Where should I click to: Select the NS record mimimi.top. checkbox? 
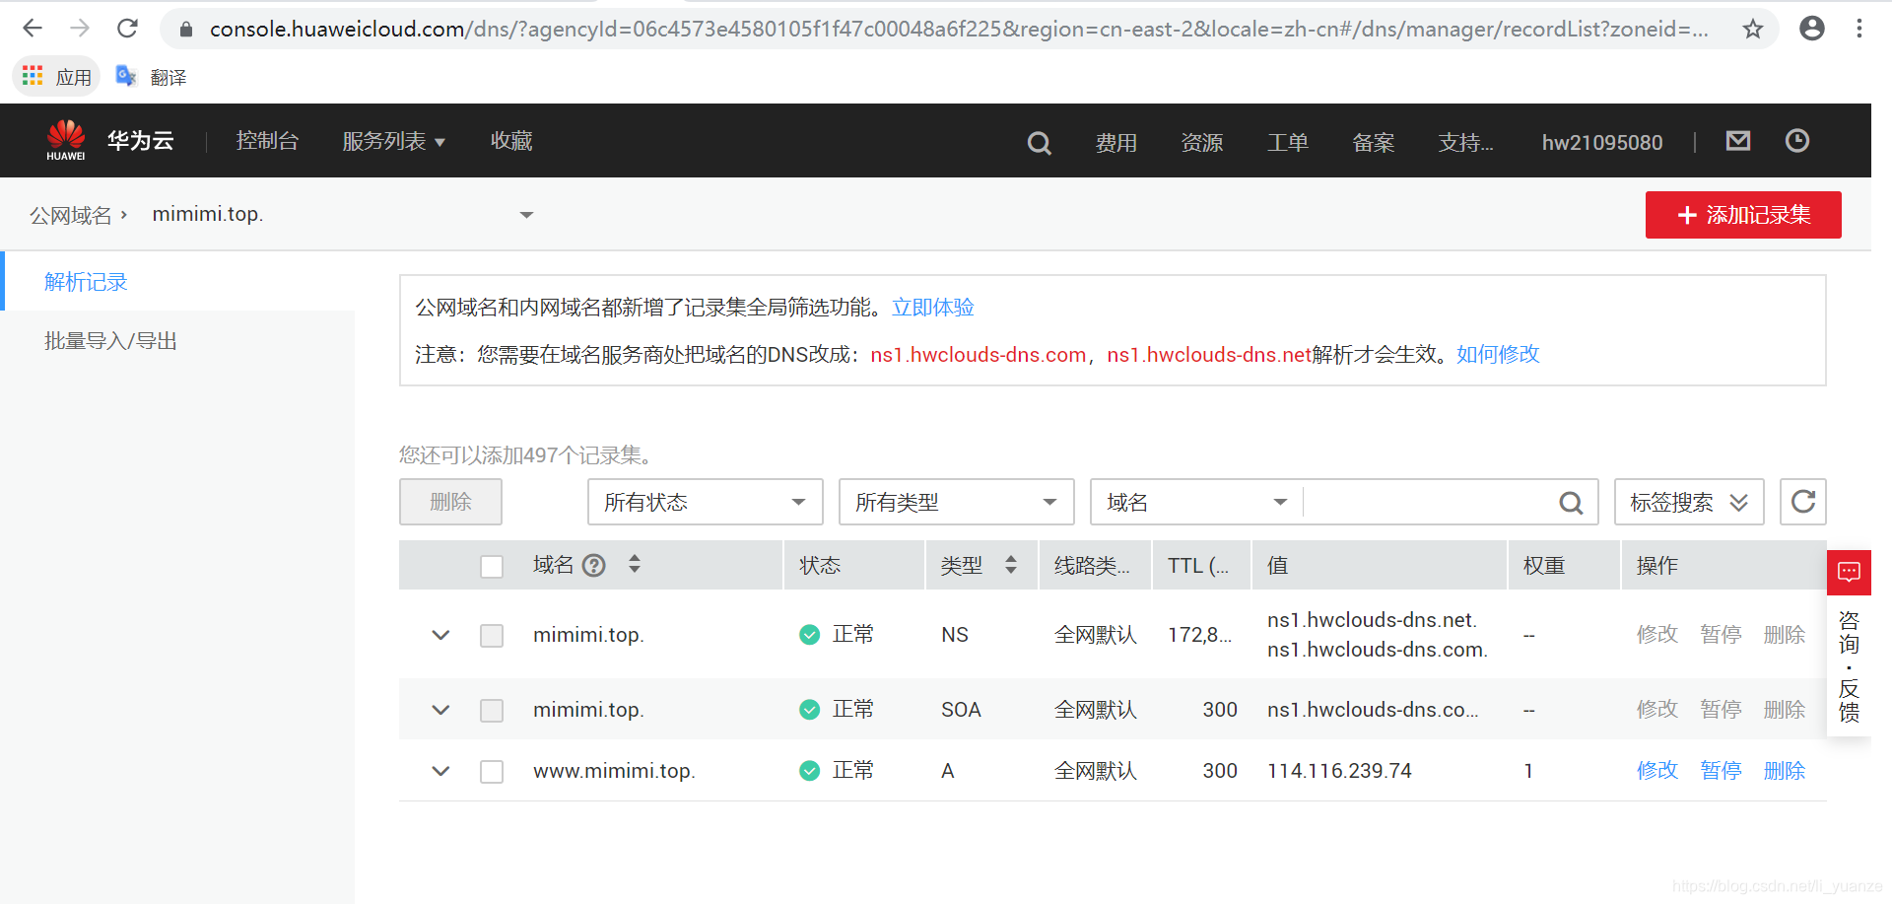pos(492,635)
